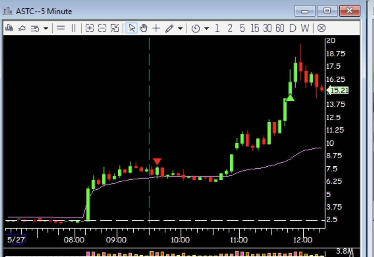Click the zoom out icon

coord(102,28)
